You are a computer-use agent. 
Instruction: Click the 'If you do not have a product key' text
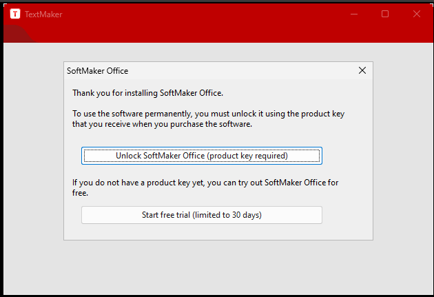(205, 183)
